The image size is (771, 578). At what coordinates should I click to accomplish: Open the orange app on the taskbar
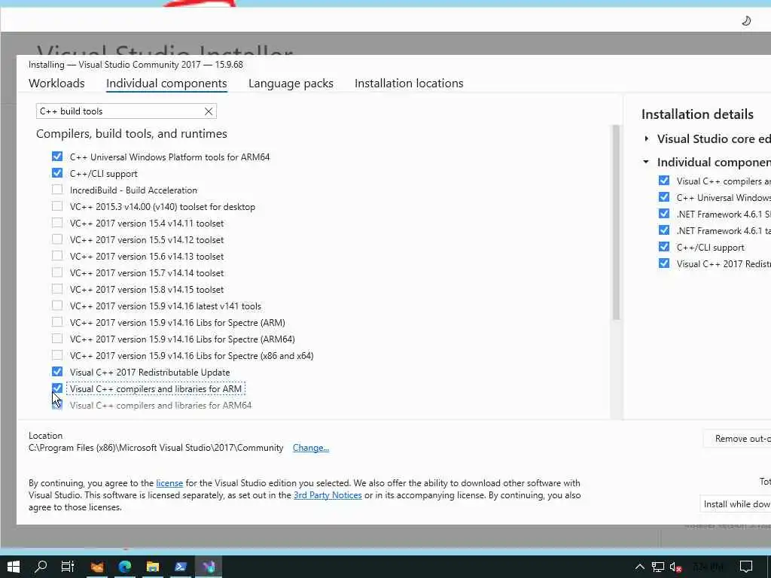click(x=97, y=567)
